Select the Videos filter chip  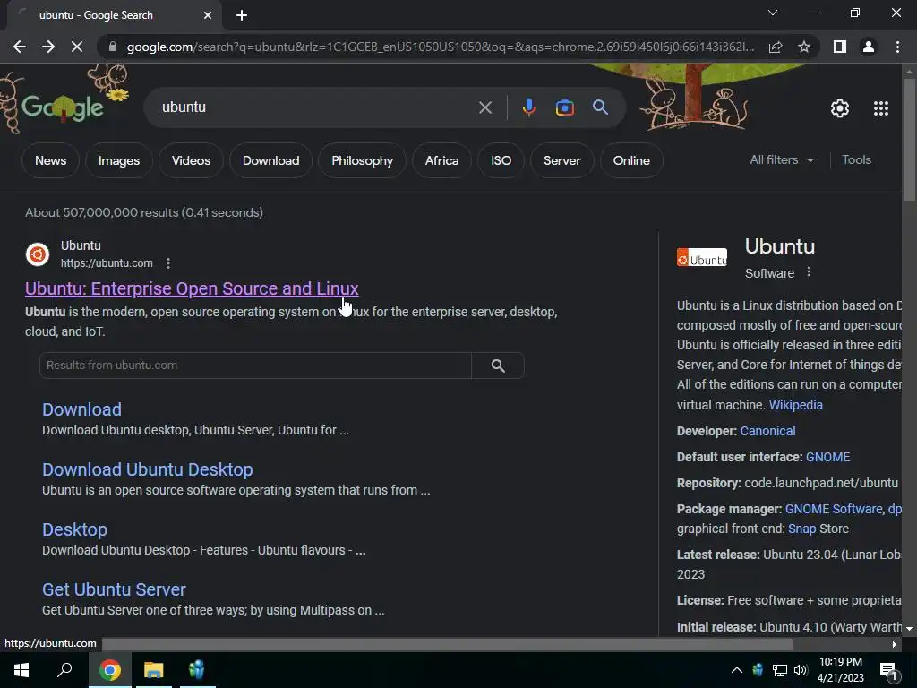pyautogui.click(x=191, y=160)
